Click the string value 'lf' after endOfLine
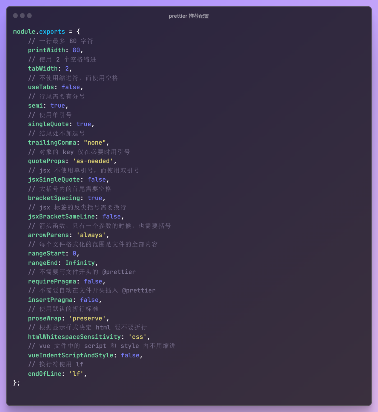Screen dimensions: 378x412 pos(76,374)
